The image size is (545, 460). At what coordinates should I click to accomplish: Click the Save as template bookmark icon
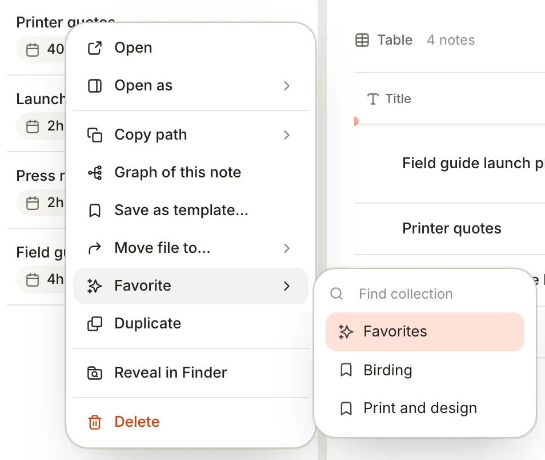[x=94, y=211]
